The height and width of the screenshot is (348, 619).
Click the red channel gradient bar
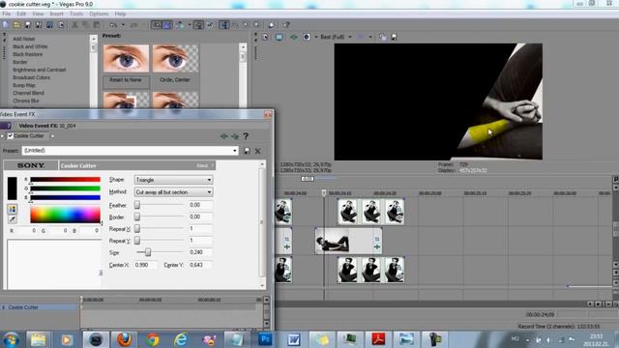(x=65, y=180)
